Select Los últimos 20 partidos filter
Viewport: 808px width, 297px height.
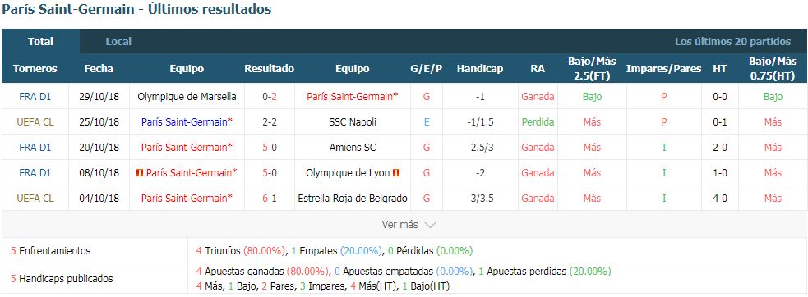[x=732, y=42]
